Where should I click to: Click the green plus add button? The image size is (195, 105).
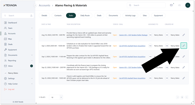click(x=188, y=5)
